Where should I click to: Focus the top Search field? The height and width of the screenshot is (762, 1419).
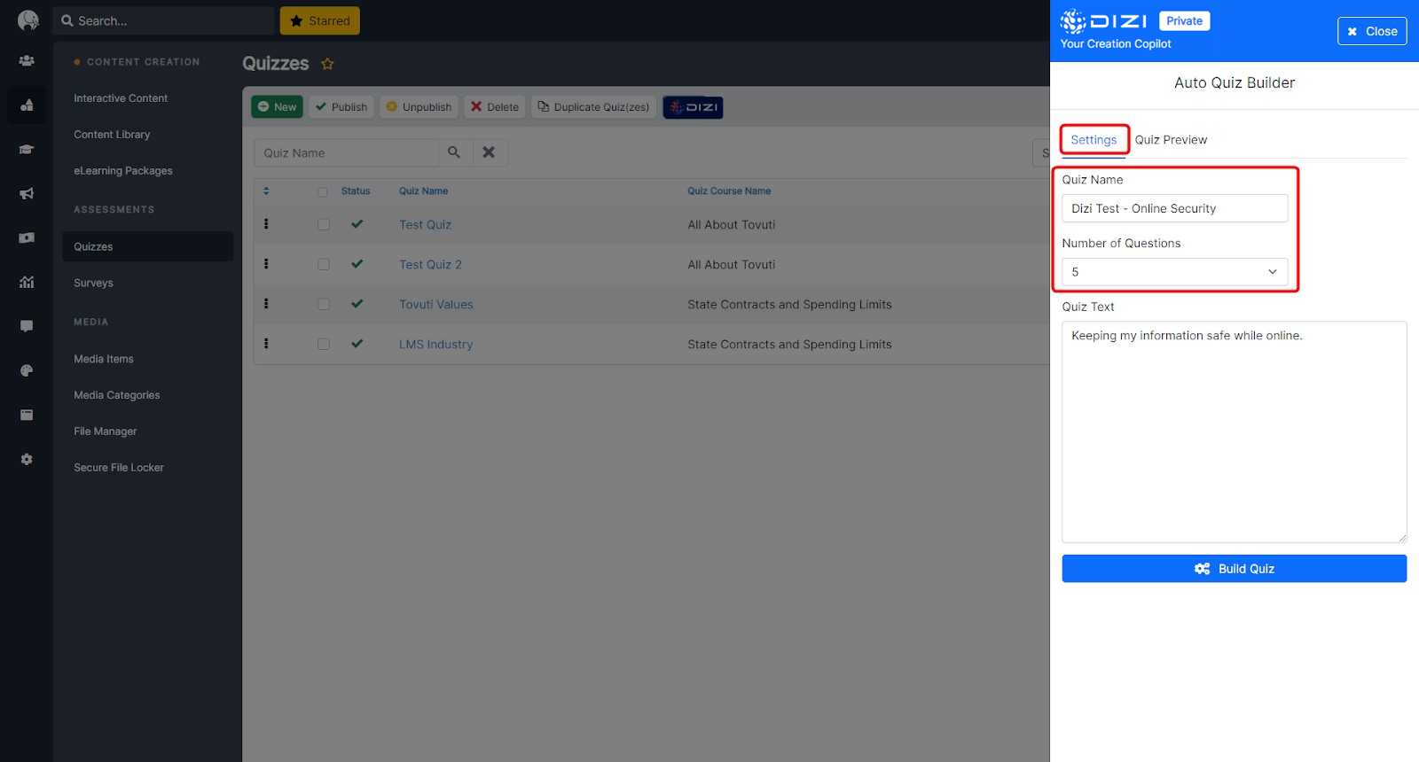163,20
